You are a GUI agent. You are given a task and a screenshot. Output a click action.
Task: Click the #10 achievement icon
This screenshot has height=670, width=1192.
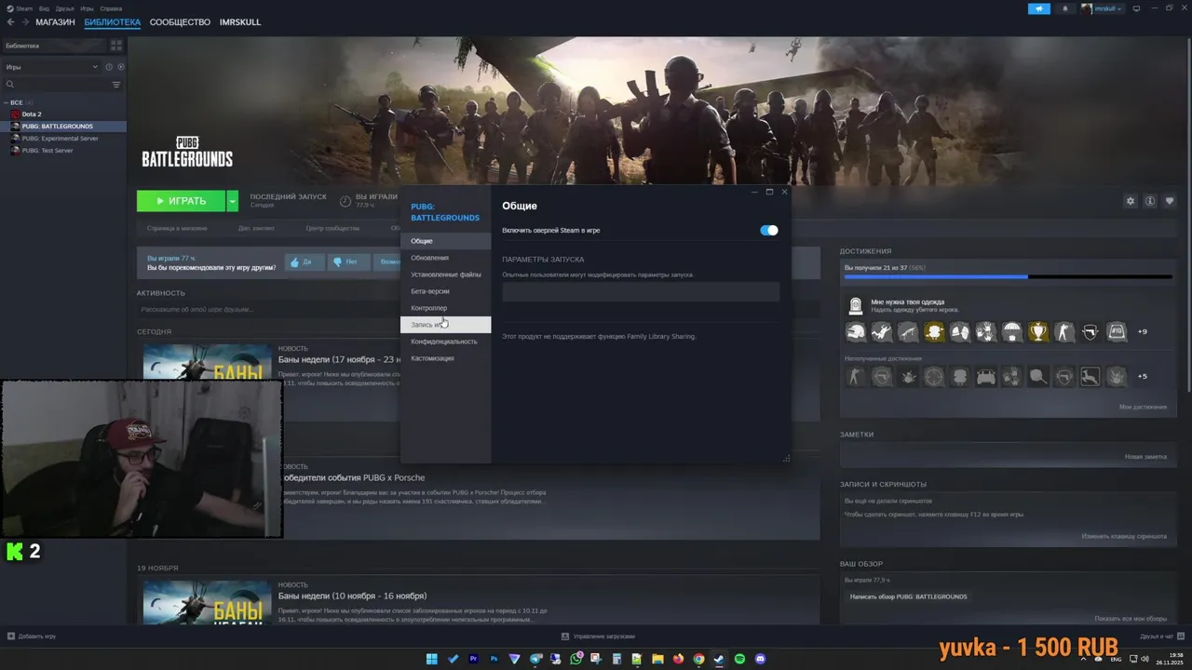[x=1117, y=331]
